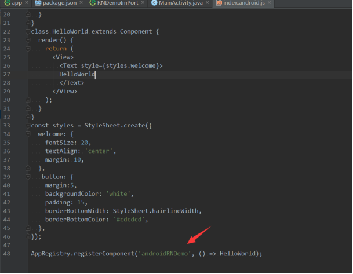The width and height of the screenshot is (353, 274).
Task: Click the MainActivity.java class icon
Action: 154,3
